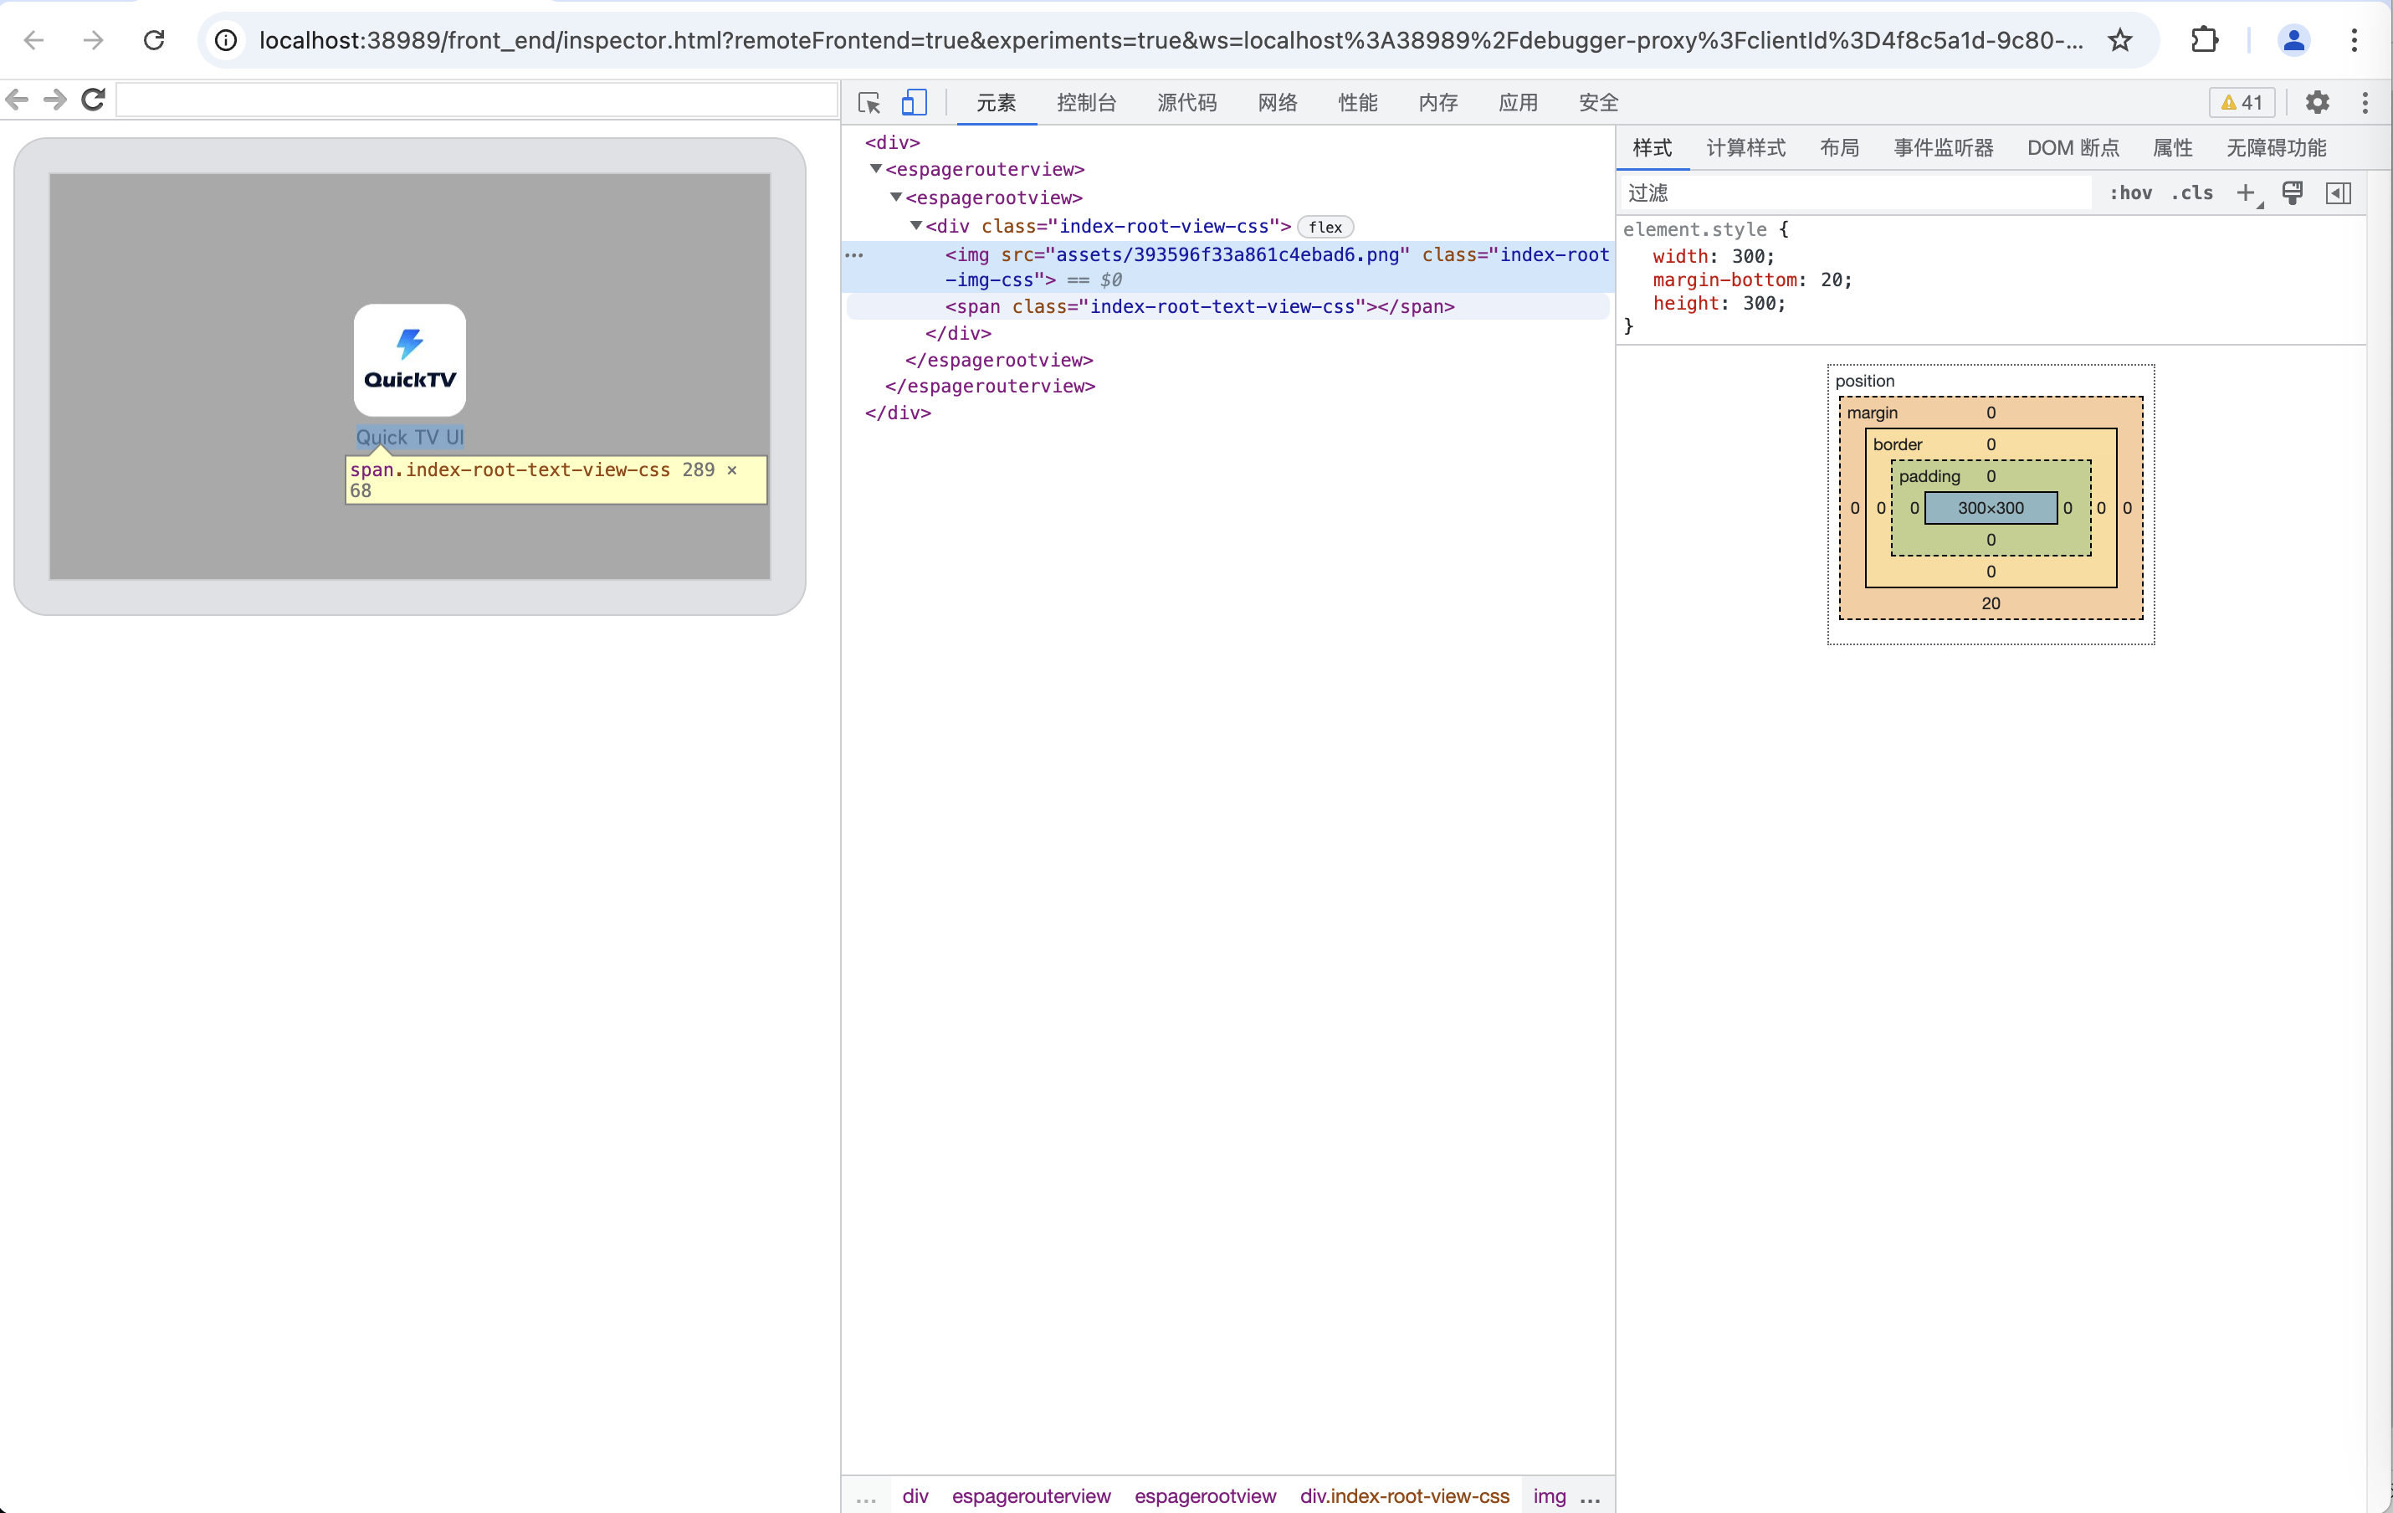Toggle the computed styles sidebar icon
The image size is (2393, 1513).
(x=2339, y=192)
